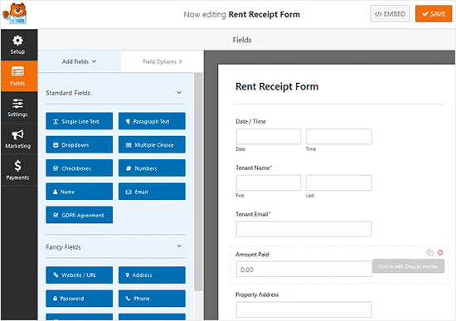The image size is (456, 321).
Task: Add a Multiple Choice field
Action: (x=152, y=144)
